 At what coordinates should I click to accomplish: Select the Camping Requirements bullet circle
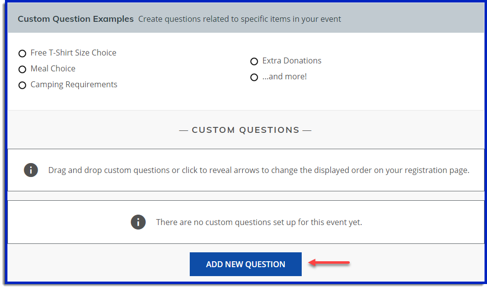22,85
